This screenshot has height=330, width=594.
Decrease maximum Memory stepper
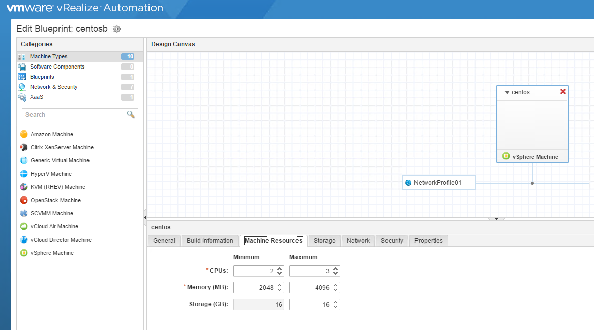[x=335, y=290]
